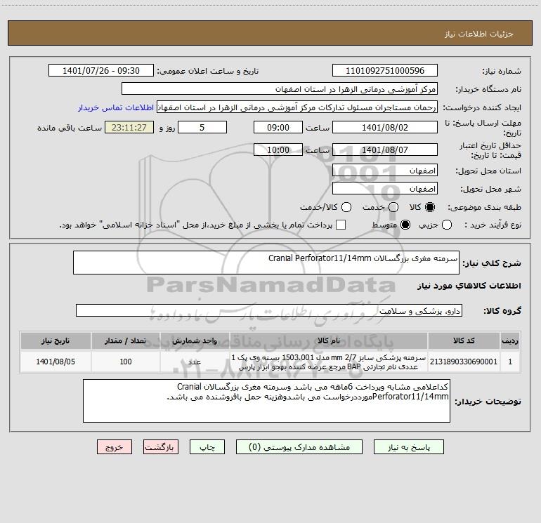The height and width of the screenshot is (523, 541).
Task: Click the delivery province field اصفهان
Action: (x=385, y=171)
